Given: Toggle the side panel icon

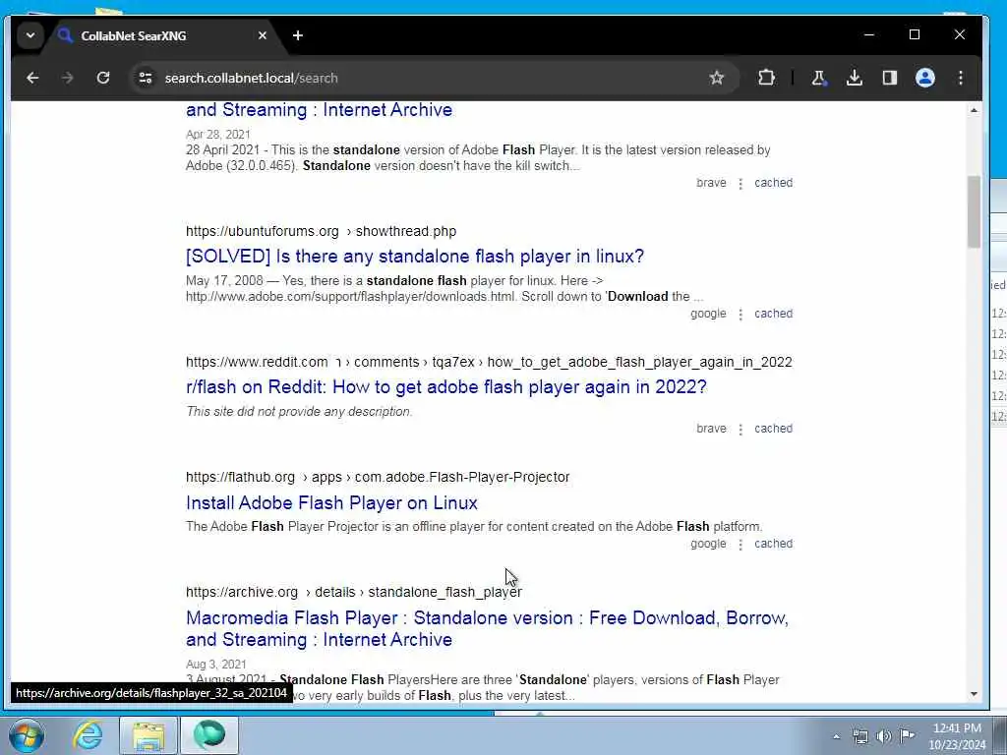Looking at the screenshot, I should tap(889, 78).
